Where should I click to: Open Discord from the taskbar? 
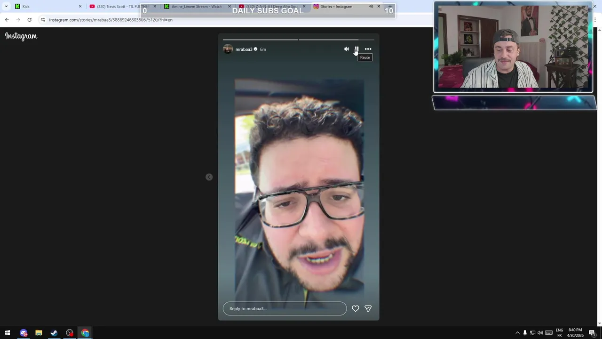[24, 333]
